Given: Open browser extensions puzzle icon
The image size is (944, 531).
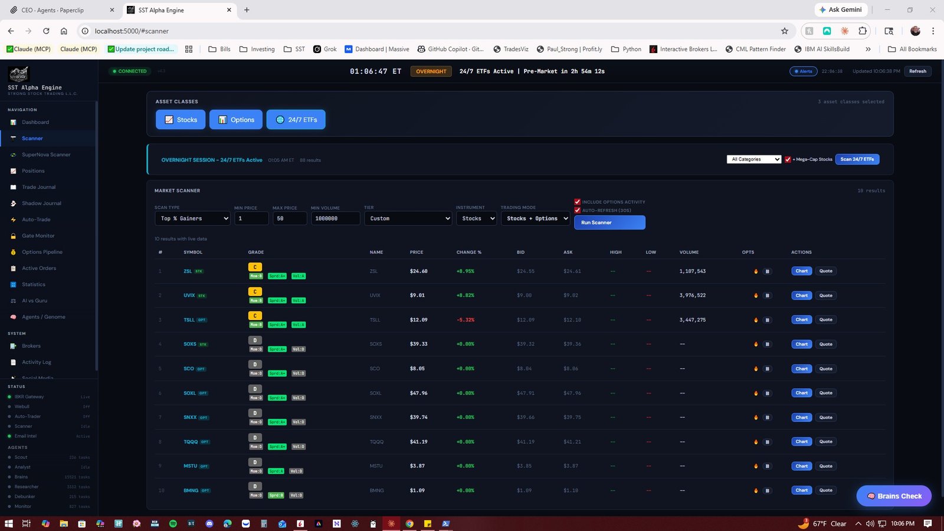Looking at the screenshot, I should [863, 31].
